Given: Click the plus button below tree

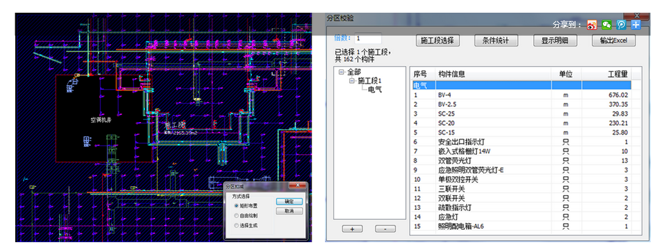Looking at the screenshot, I should 352,229.
